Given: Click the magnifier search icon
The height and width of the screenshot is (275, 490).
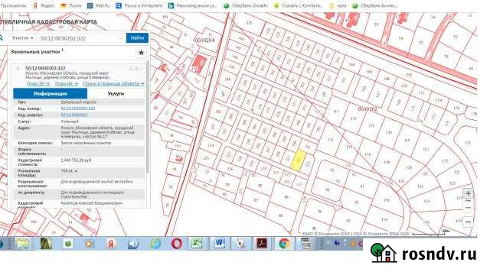Looking at the screenshot, I should pos(2,38).
